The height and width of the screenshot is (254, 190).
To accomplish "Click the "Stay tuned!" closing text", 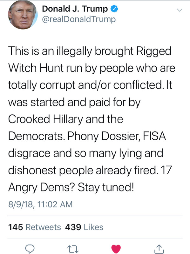I will [106, 187].
